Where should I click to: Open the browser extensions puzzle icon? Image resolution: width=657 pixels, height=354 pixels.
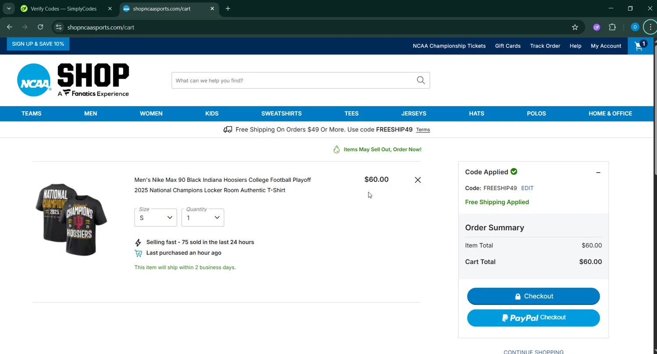point(612,27)
